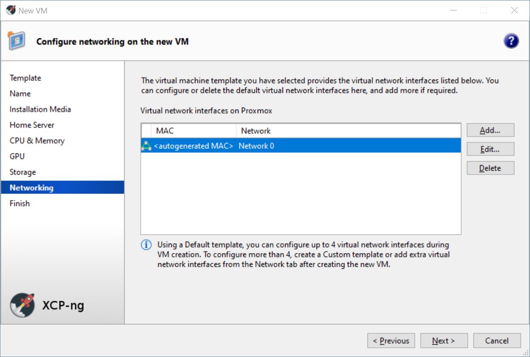Screen dimensions: 530x357
Task: Select the Finish step in the sidebar
Action: 20,204
